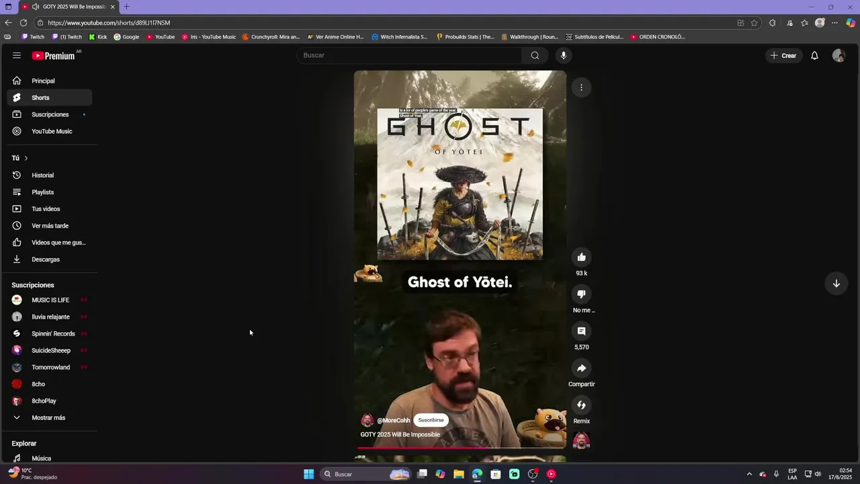This screenshot has width=860, height=484.
Task: Open the Copilot icon in browser toolbar
Action: pyautogui.click(x=850, y=23)
